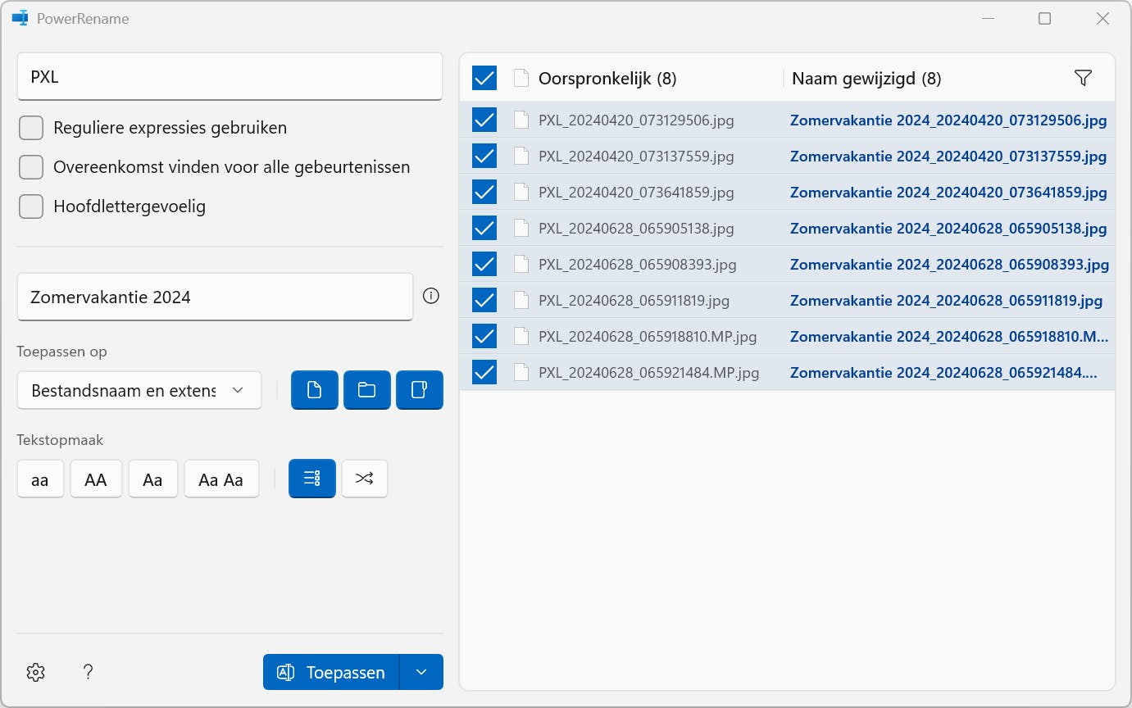Tick 'Overeenkomst vinden voor alle gebeurtenissen' checkbox

click(x=31, y=167)
